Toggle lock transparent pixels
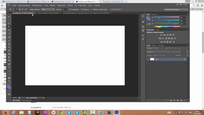Screen dimensions: 204x115 pos(155,55)
